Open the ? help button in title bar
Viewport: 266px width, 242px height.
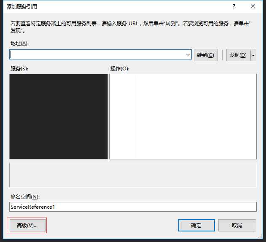pos(234,6)
